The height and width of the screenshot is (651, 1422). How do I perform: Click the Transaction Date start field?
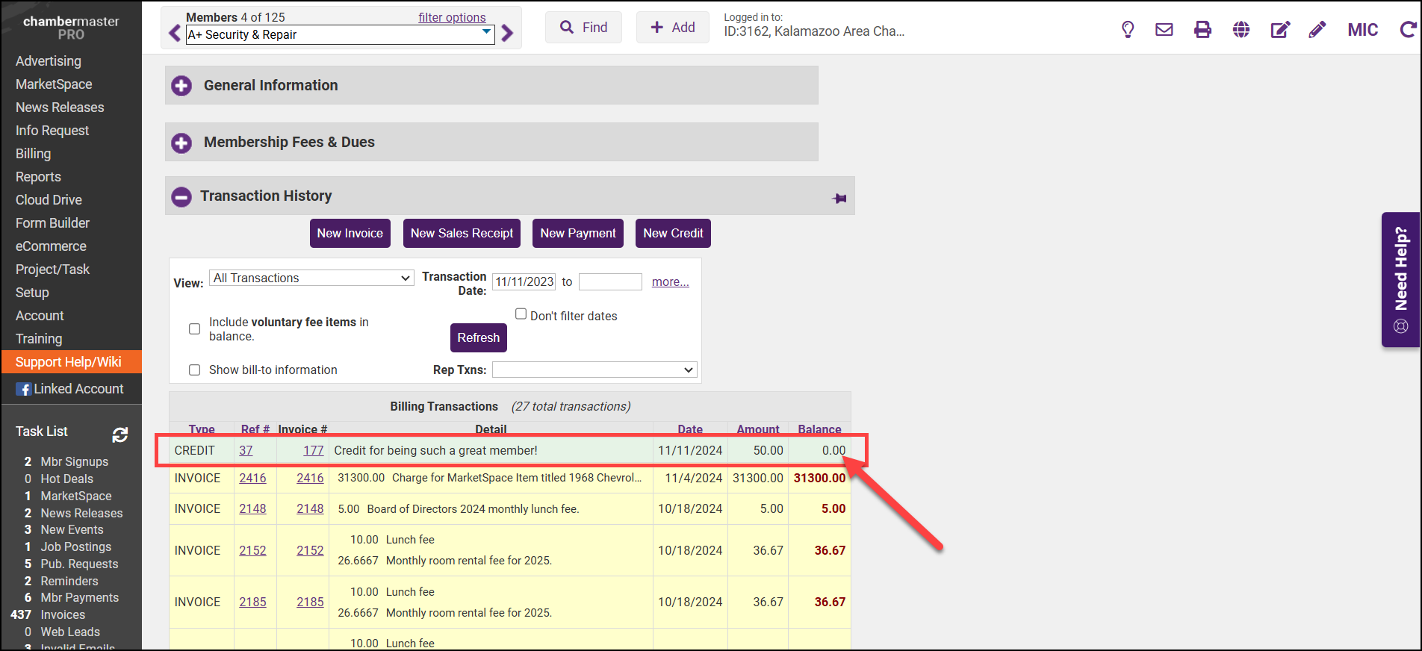(524, 282)
